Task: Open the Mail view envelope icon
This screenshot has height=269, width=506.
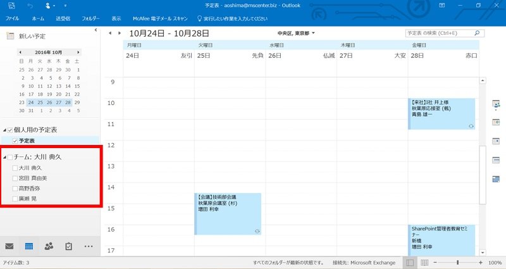Action: coord(9,246)
